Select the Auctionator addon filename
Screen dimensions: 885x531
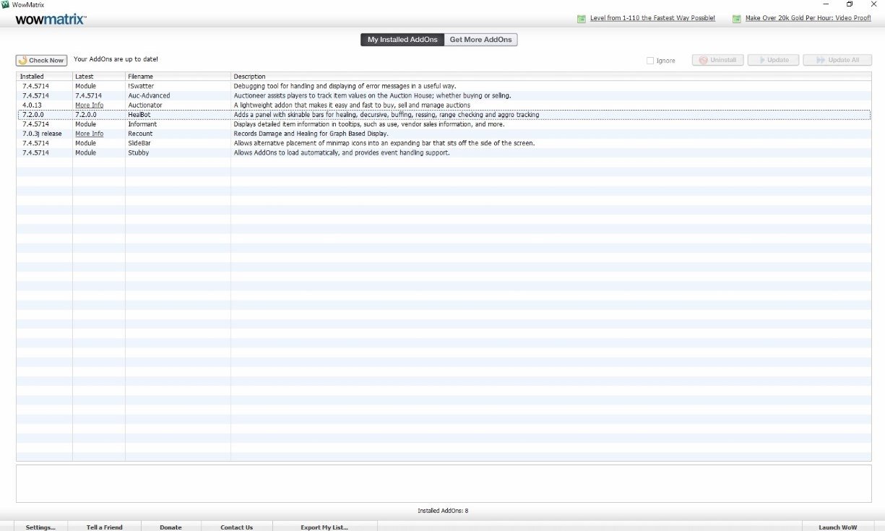click(x=145, y=105)
